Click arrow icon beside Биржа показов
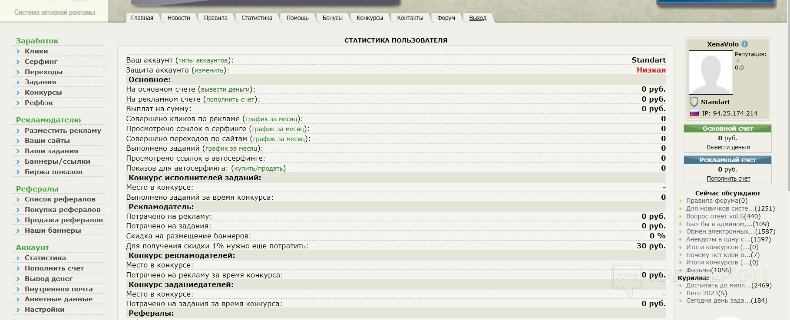The width and height of the screenshot is (790, 320). [18, 172]
